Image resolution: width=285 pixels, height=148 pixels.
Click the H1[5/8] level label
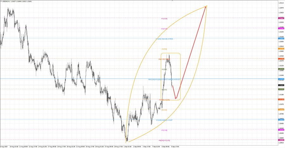click(x=164, y=69)
